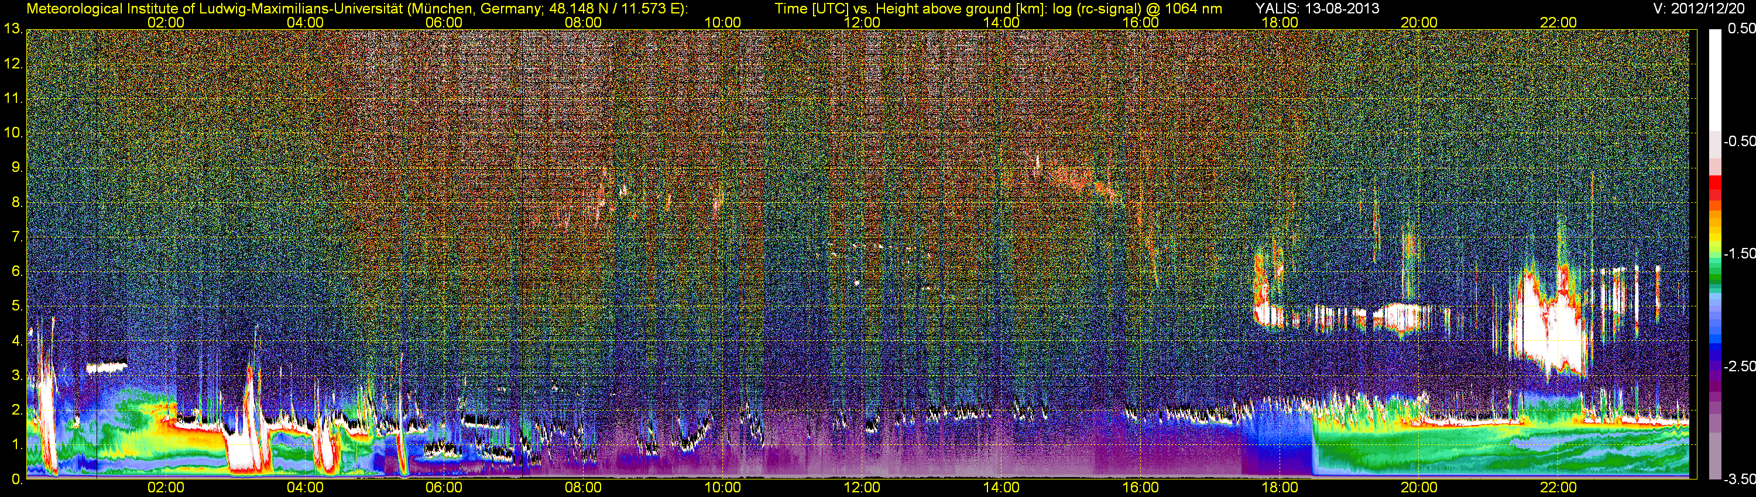1756x497 pixels.
Task: Click the 4. km height axis label
Action: click(x=17, y=340)
